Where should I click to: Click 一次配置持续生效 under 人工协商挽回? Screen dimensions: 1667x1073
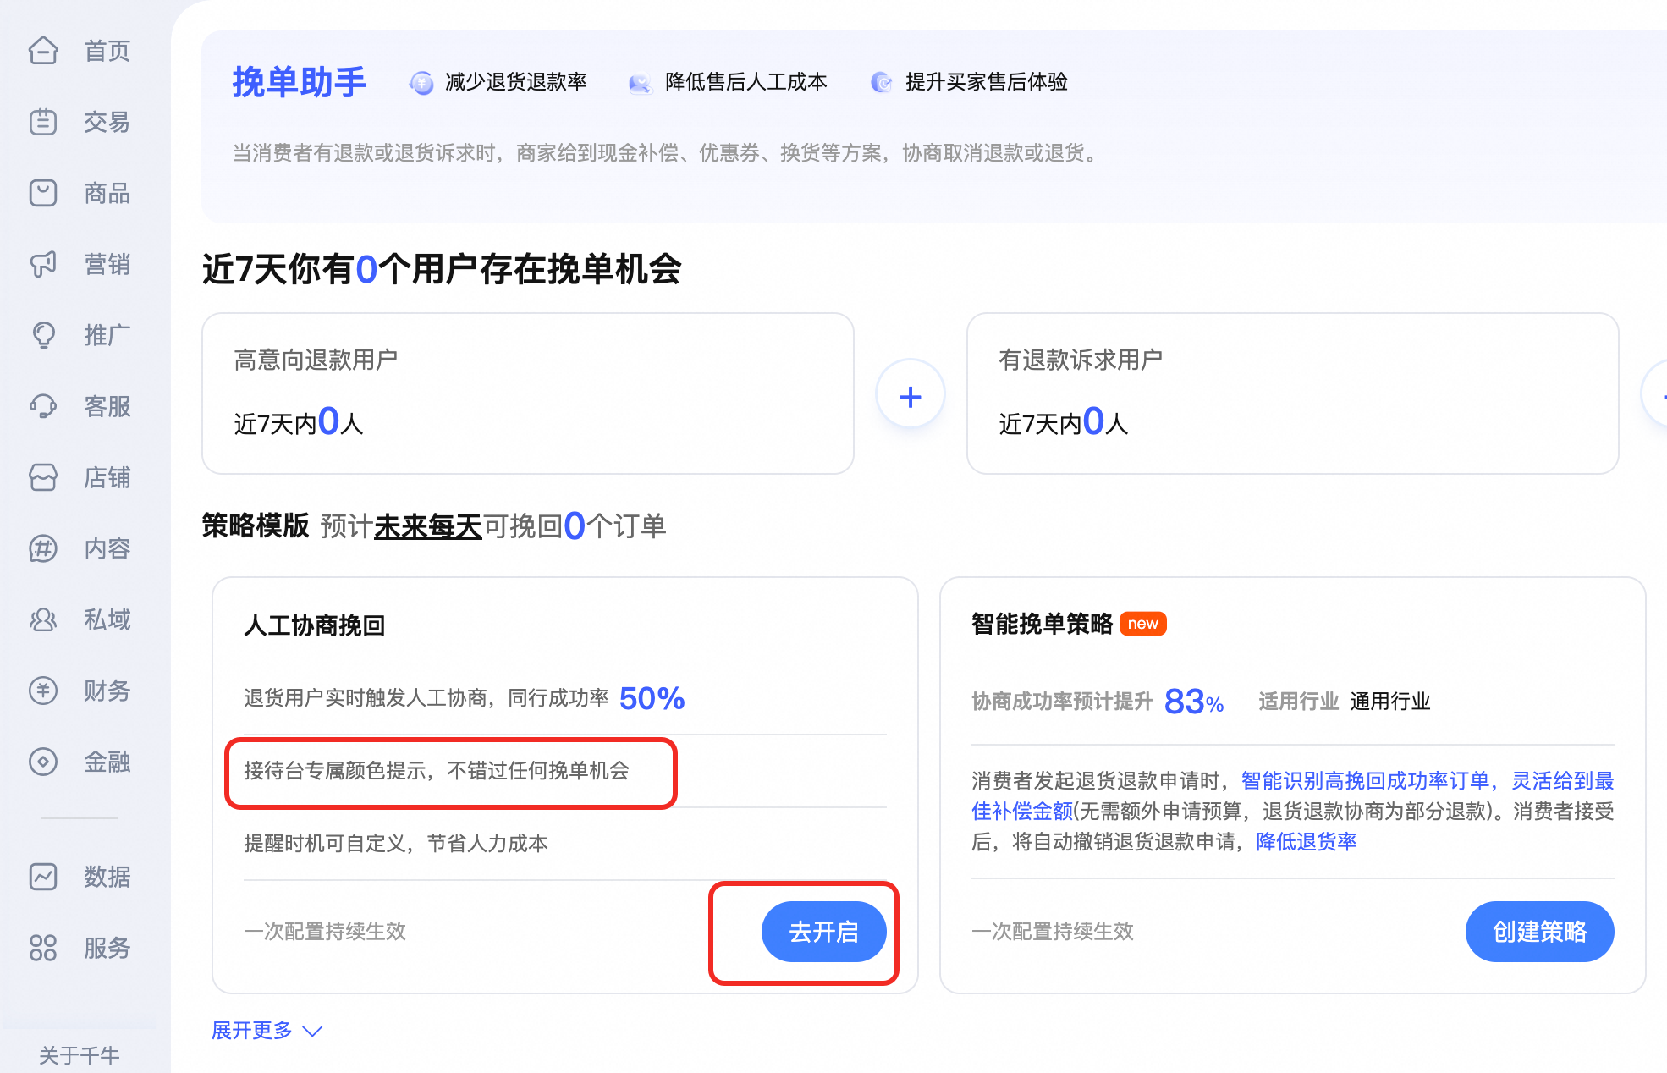pos(325,932)
